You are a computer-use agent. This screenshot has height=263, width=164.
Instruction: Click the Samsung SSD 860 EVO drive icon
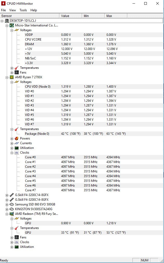coord(12,204)
